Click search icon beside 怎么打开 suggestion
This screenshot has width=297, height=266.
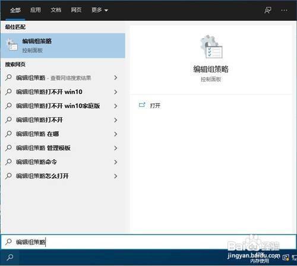pos(8,176)
